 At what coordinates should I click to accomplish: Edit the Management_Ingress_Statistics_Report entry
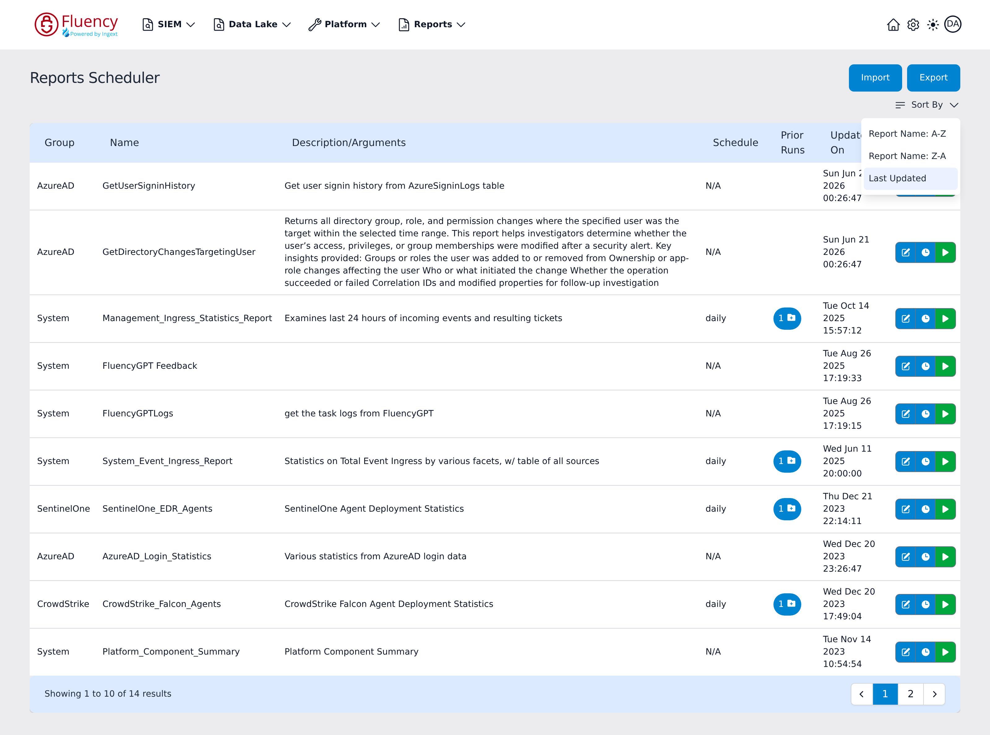(906, 319)
